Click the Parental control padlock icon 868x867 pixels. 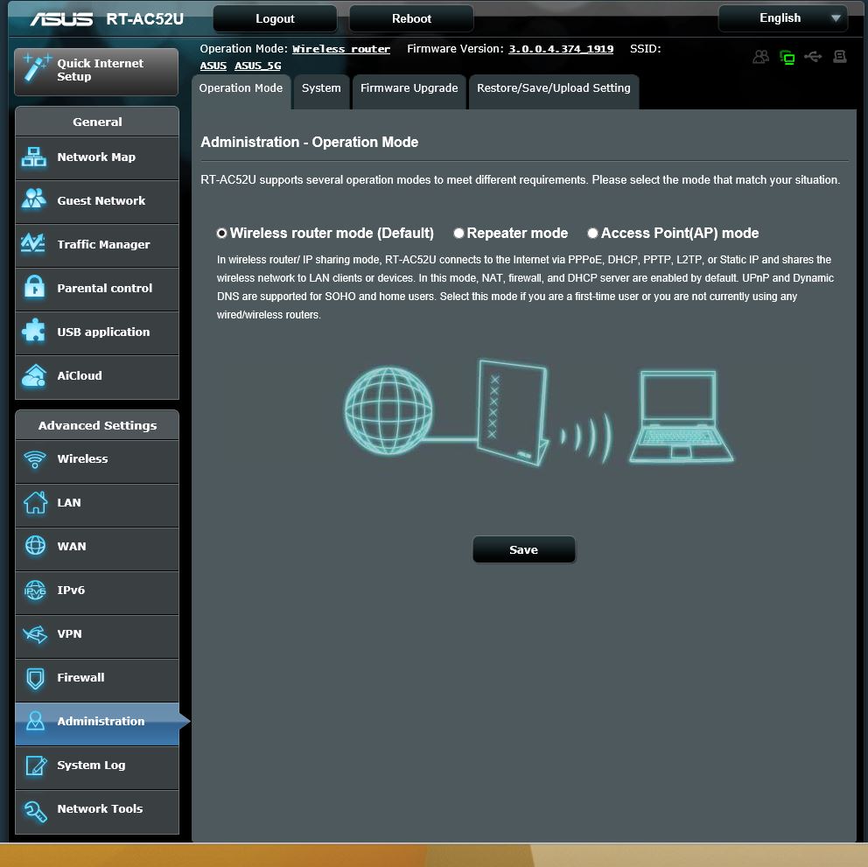pyautogui.click(x=34, y=287)
